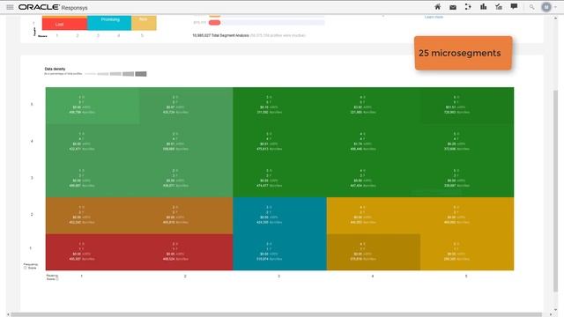Image resolution: width=564 pixels, height=317 pixels.
Task: Click the Oracle Responsys logo
Action: (53, 7)
